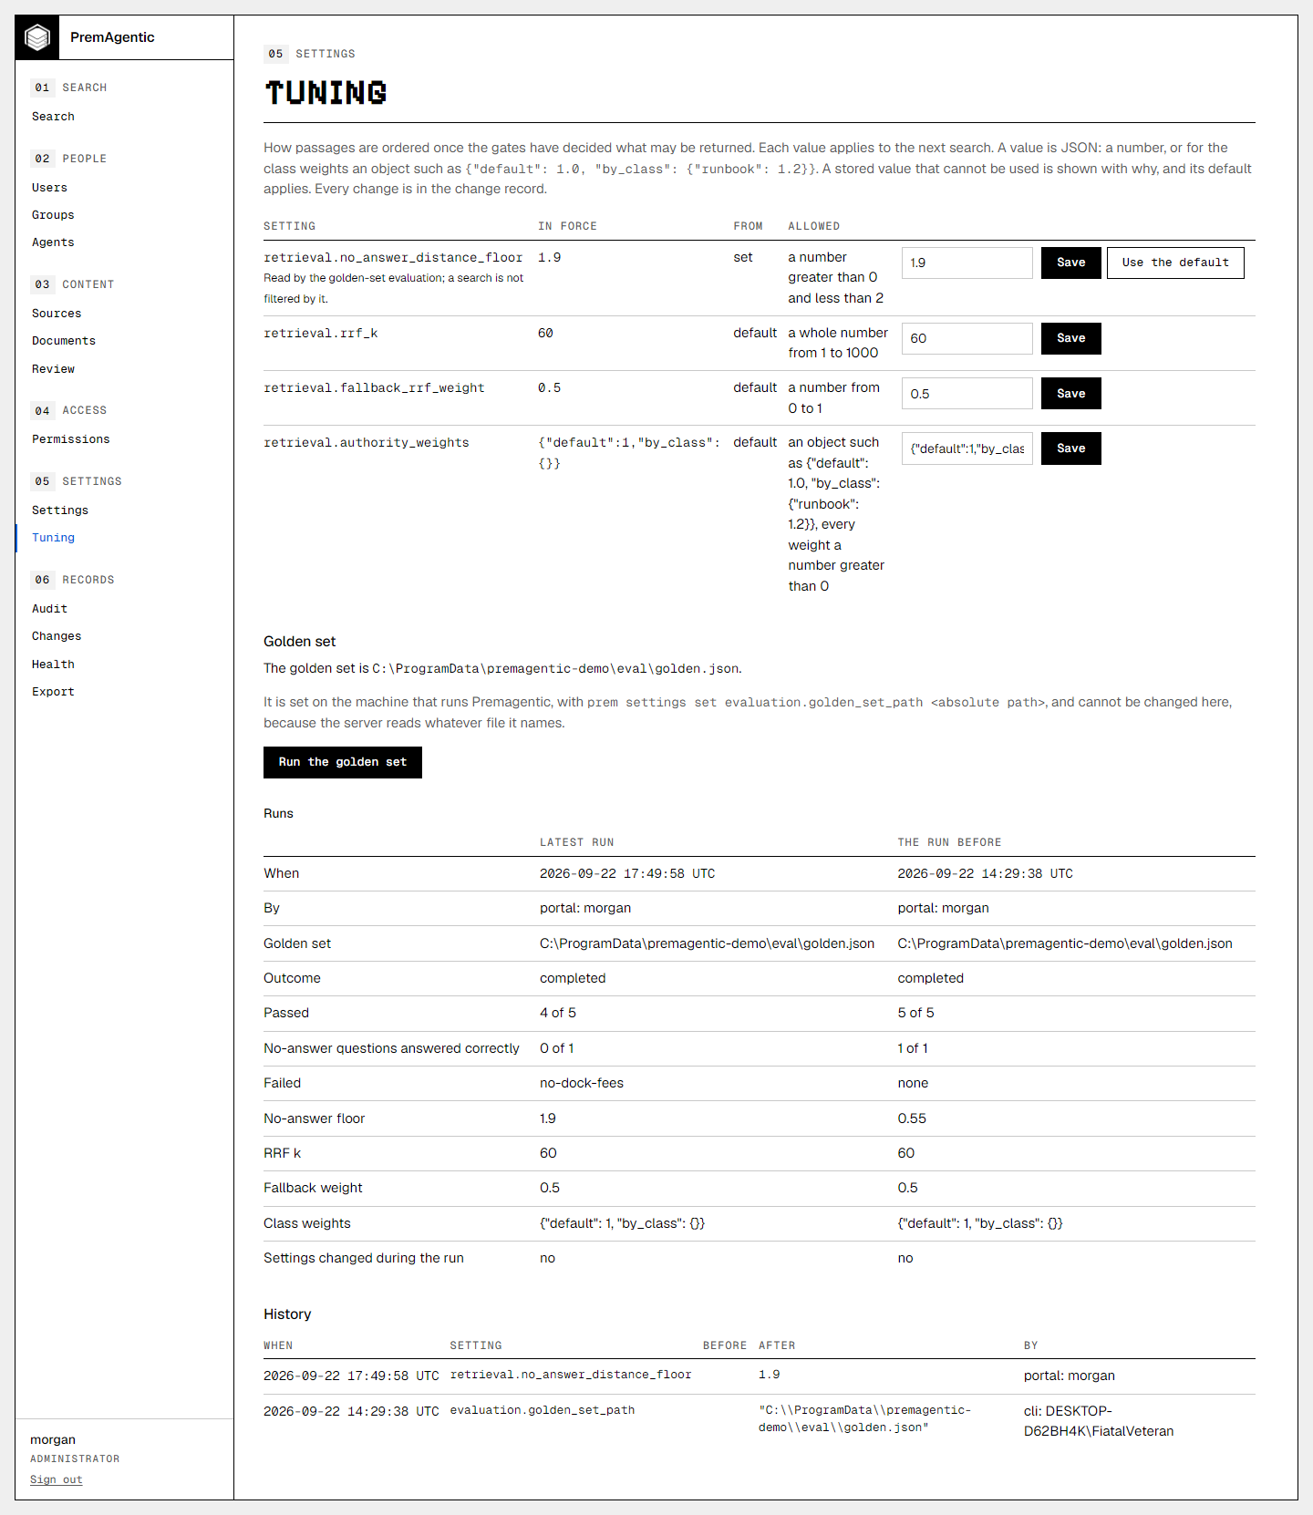Screen dimensions: 1313x1515
Task: Click the PremAgentic logo icon
Action: [x=37, y=37]
